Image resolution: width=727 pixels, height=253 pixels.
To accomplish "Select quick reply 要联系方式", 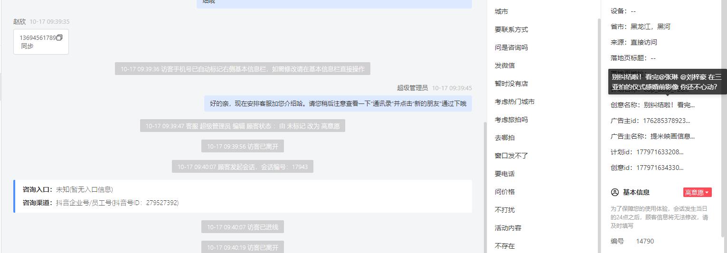I will [x=511, y=29].
